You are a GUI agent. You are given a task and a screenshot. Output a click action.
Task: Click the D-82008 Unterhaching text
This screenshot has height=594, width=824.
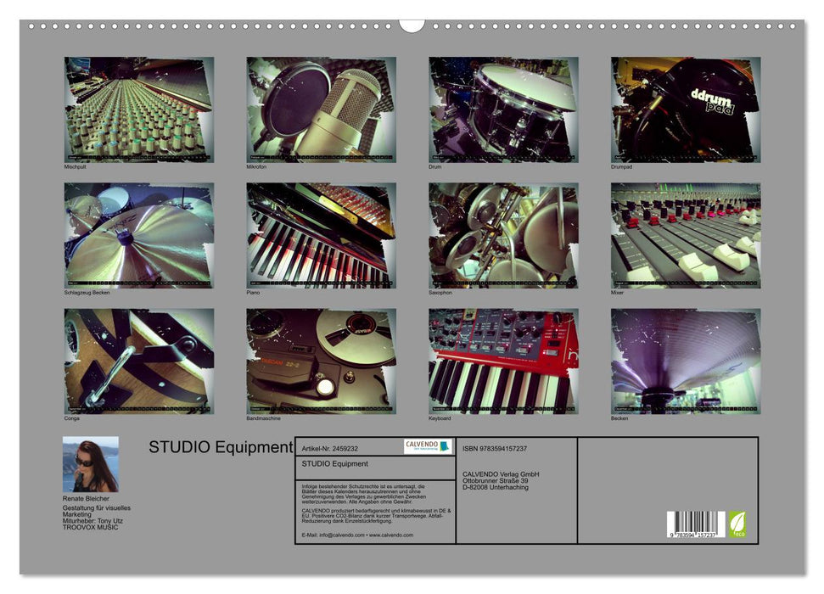point(496,487)
